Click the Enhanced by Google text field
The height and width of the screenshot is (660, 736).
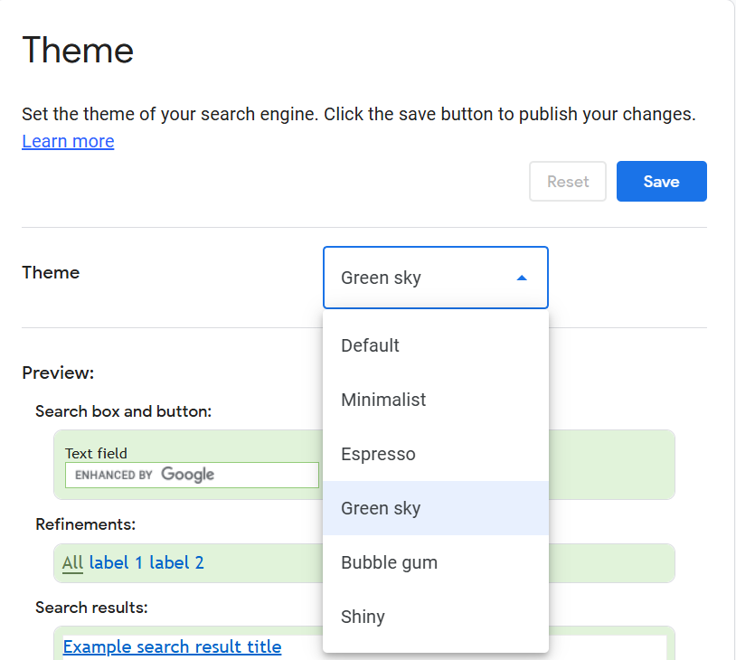pyautogui.click(x=192, y=475)
